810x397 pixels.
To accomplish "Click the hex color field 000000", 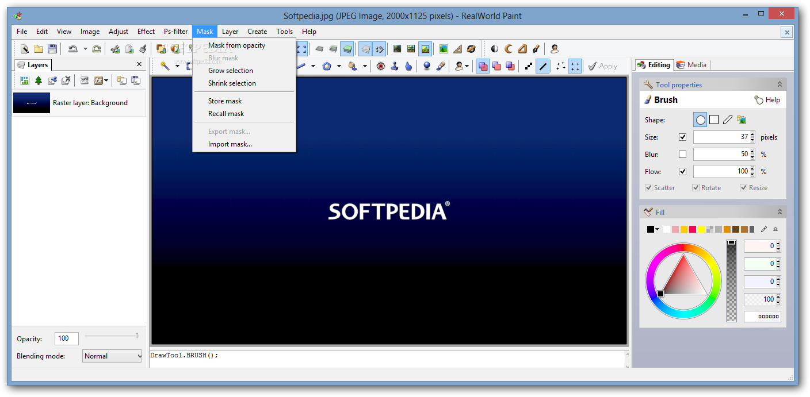I will click(762, 317).
